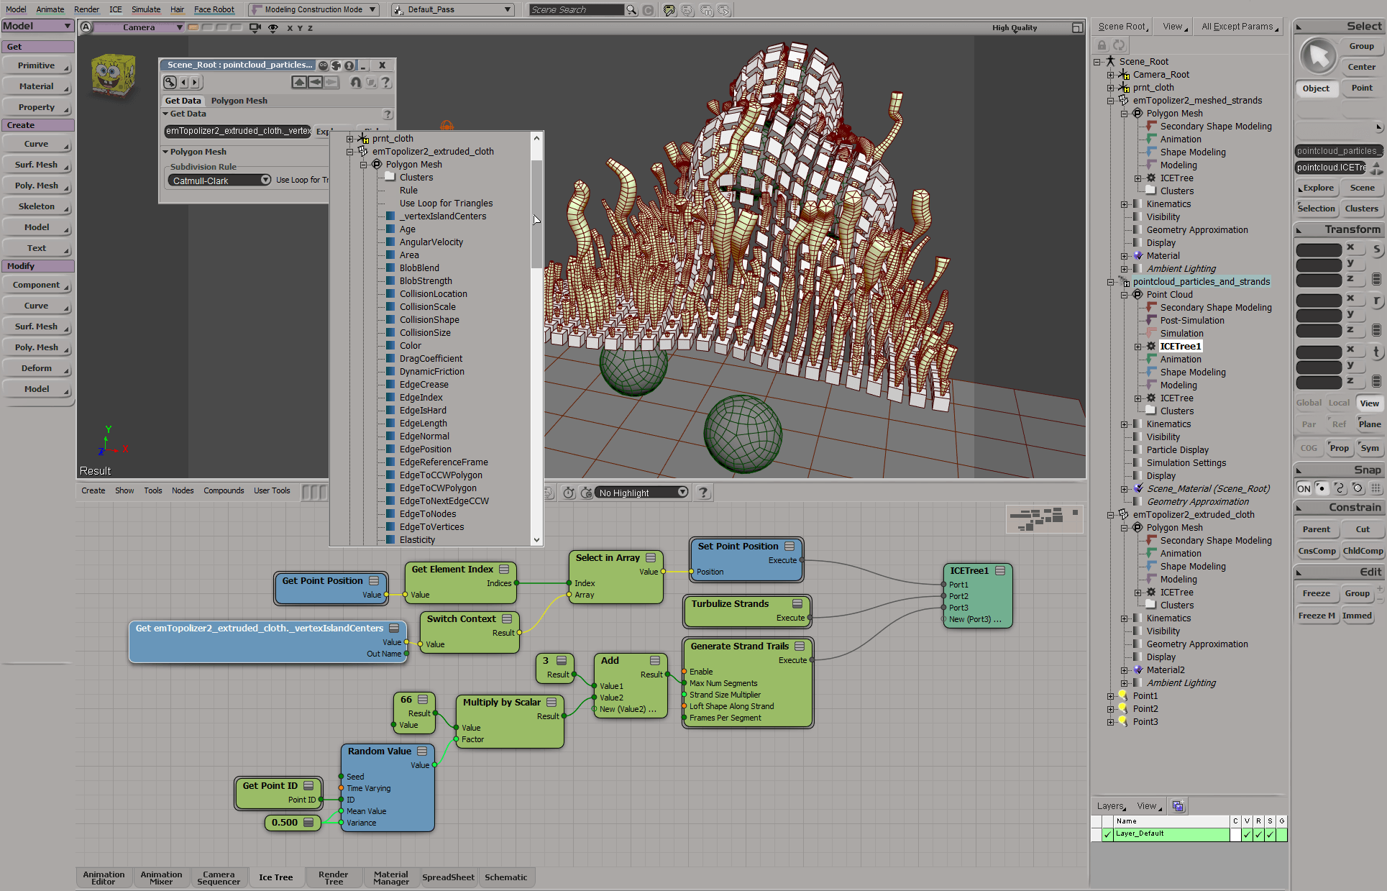
Task: Select CollisionShape in the attribute list
Action: (x=429, y=320)
